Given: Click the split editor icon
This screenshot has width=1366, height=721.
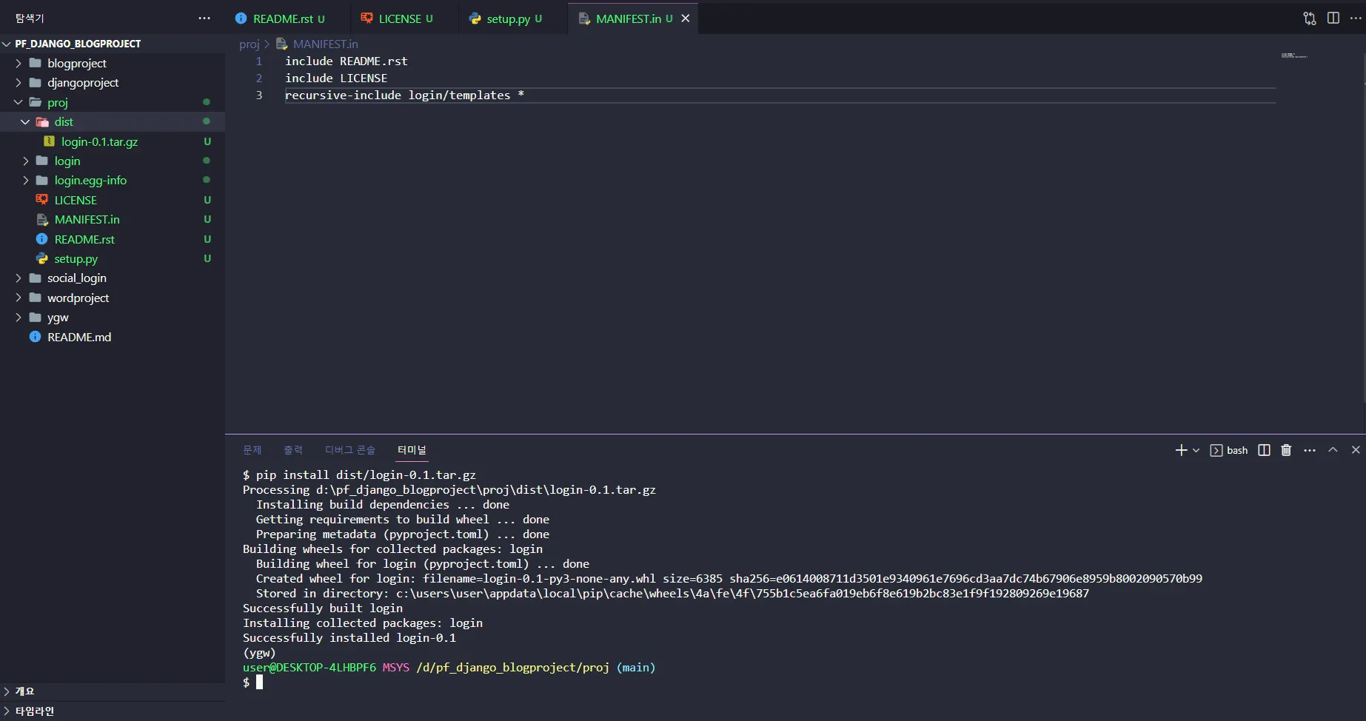Looking at the screenshot, I should coord(1333,19).
